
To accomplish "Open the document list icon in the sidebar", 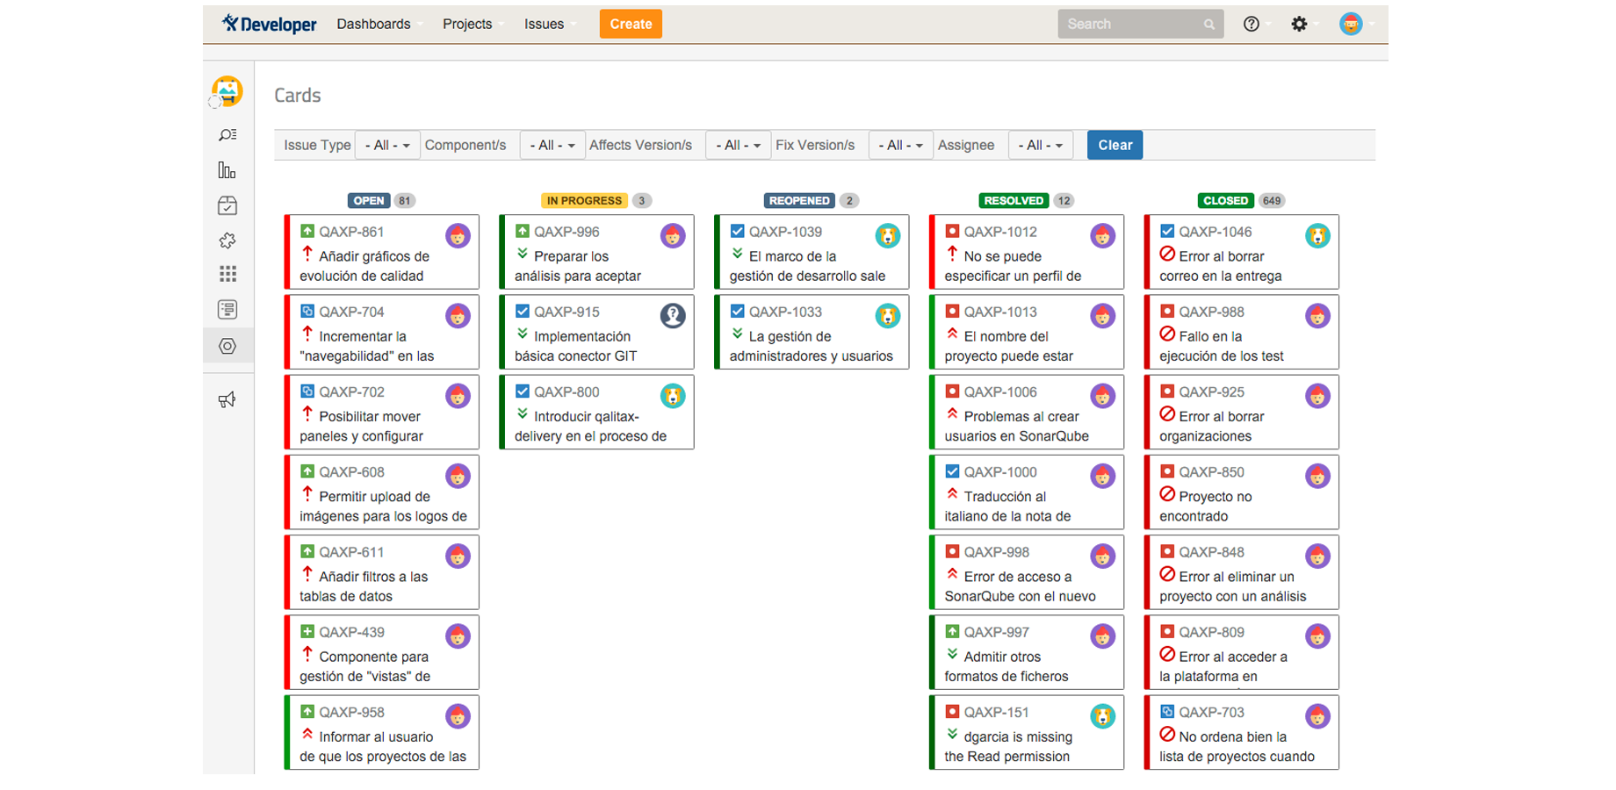I will pos(227,310).
